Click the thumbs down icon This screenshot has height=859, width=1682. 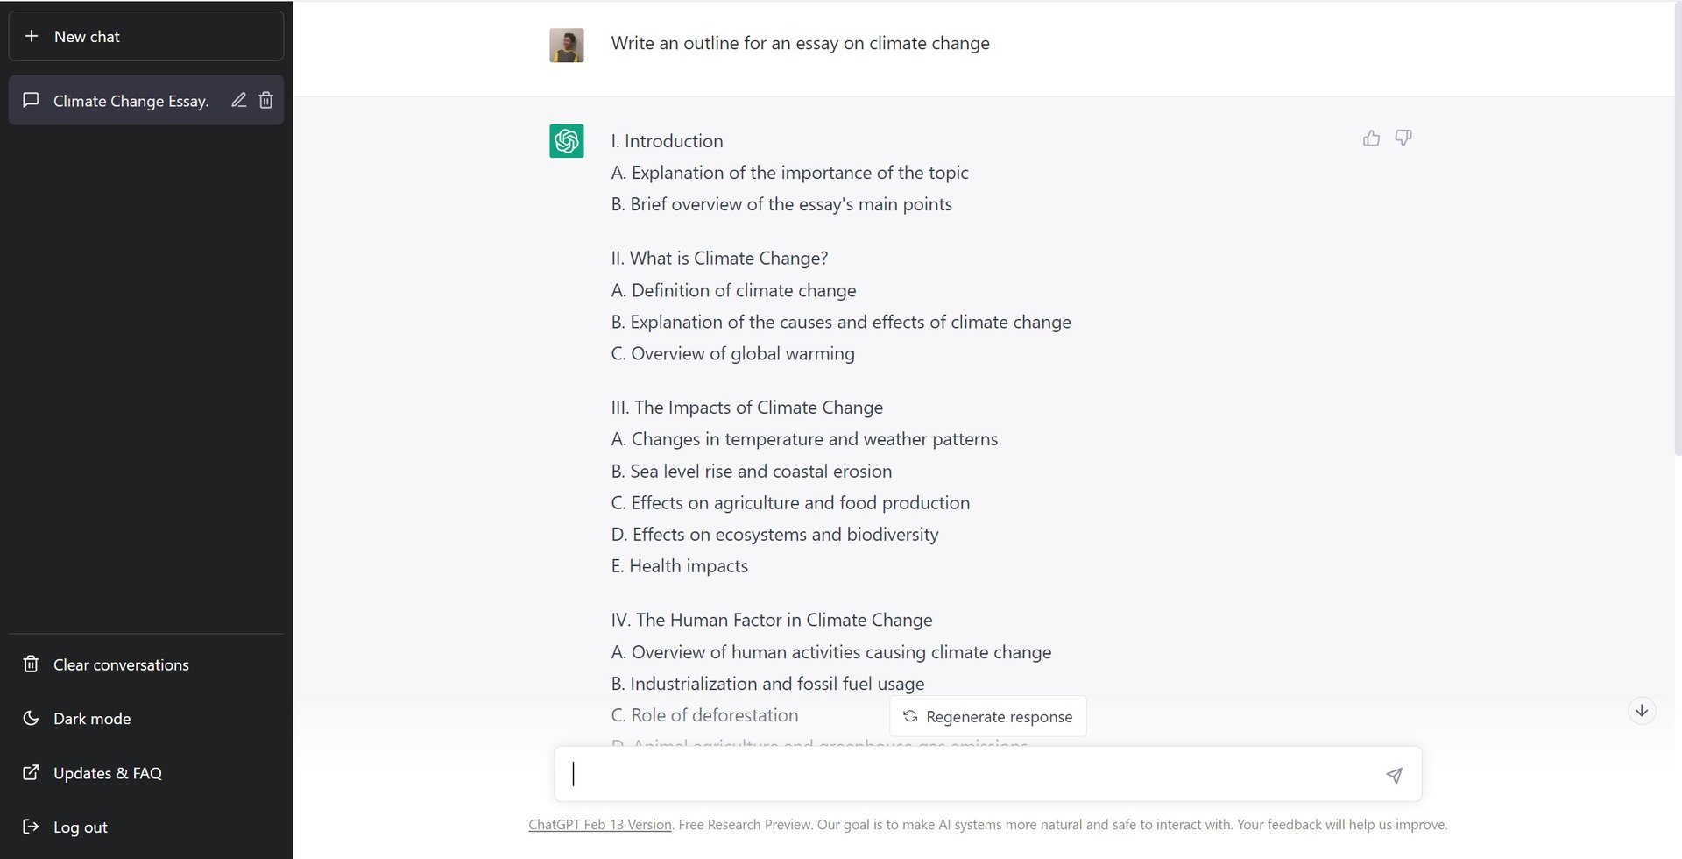tap(1403, 138)
